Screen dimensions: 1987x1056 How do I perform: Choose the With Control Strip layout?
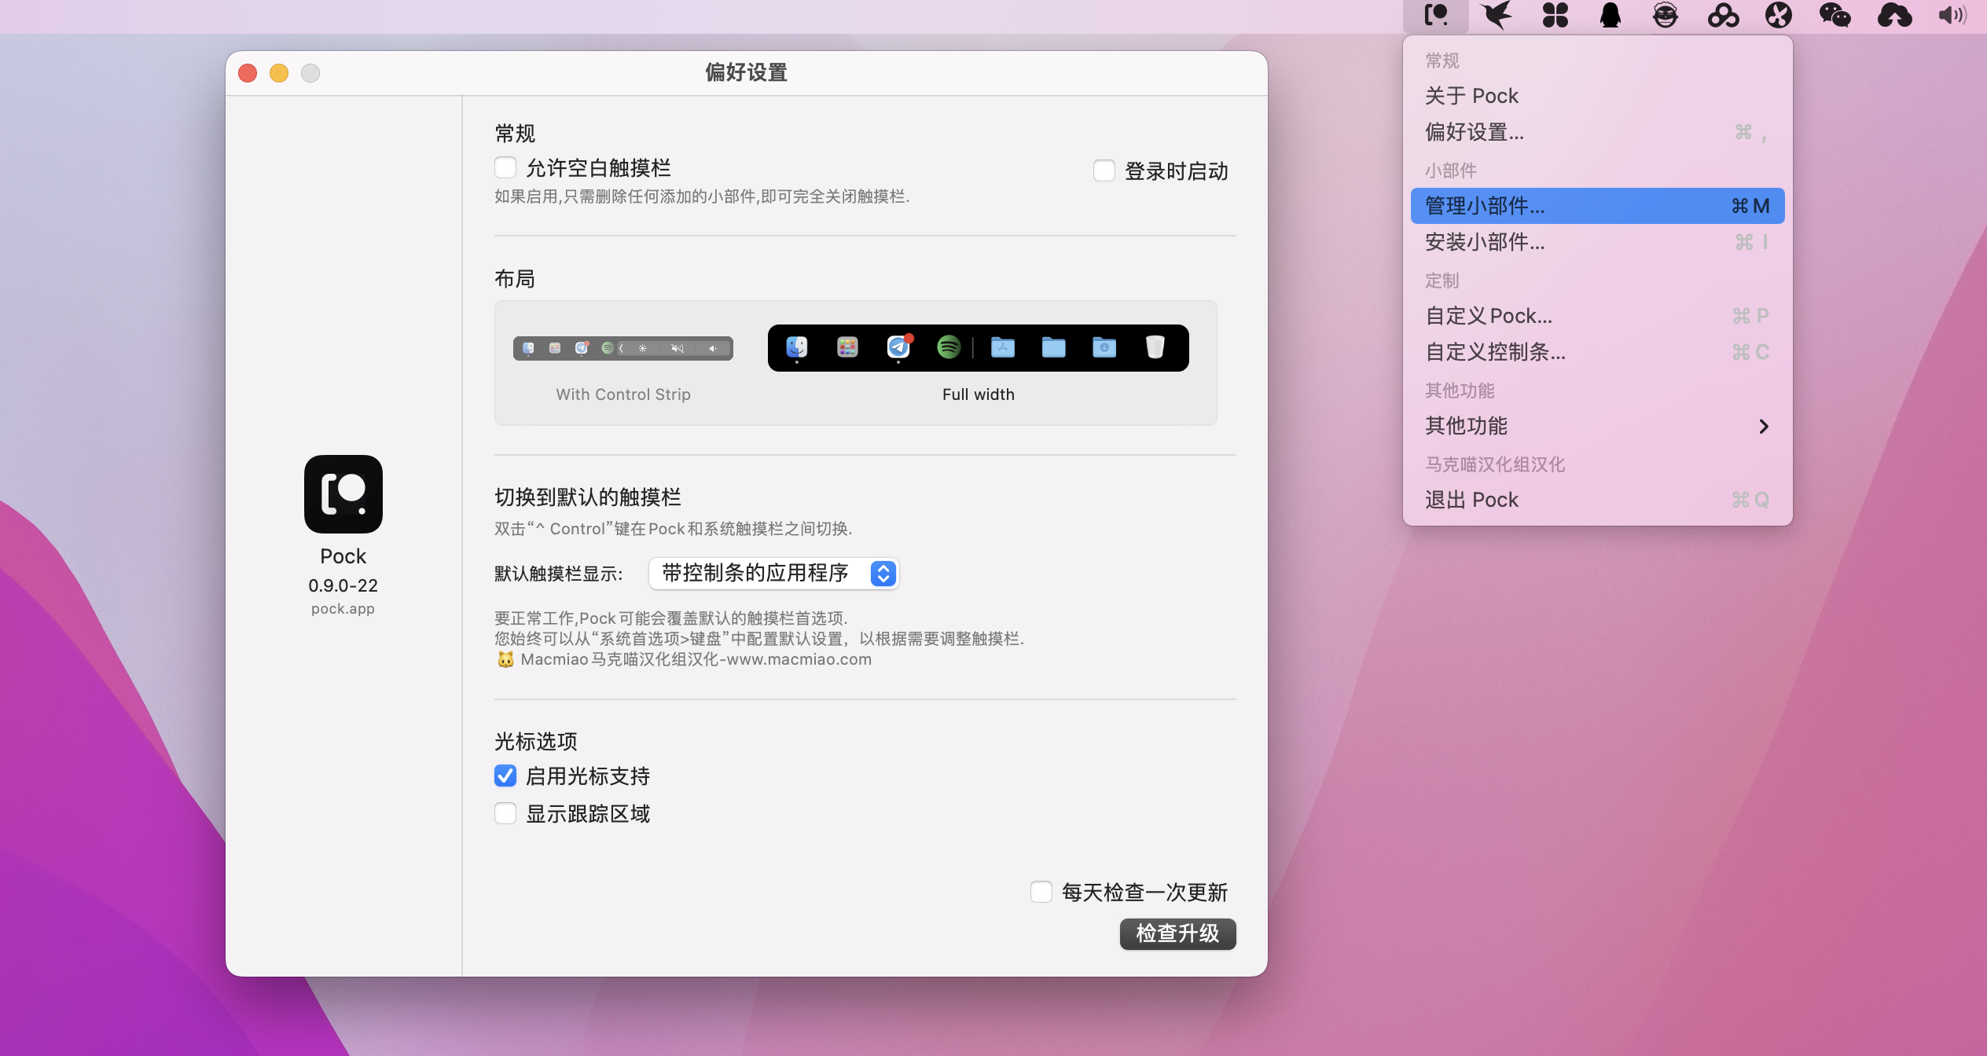tap(623, 348)
